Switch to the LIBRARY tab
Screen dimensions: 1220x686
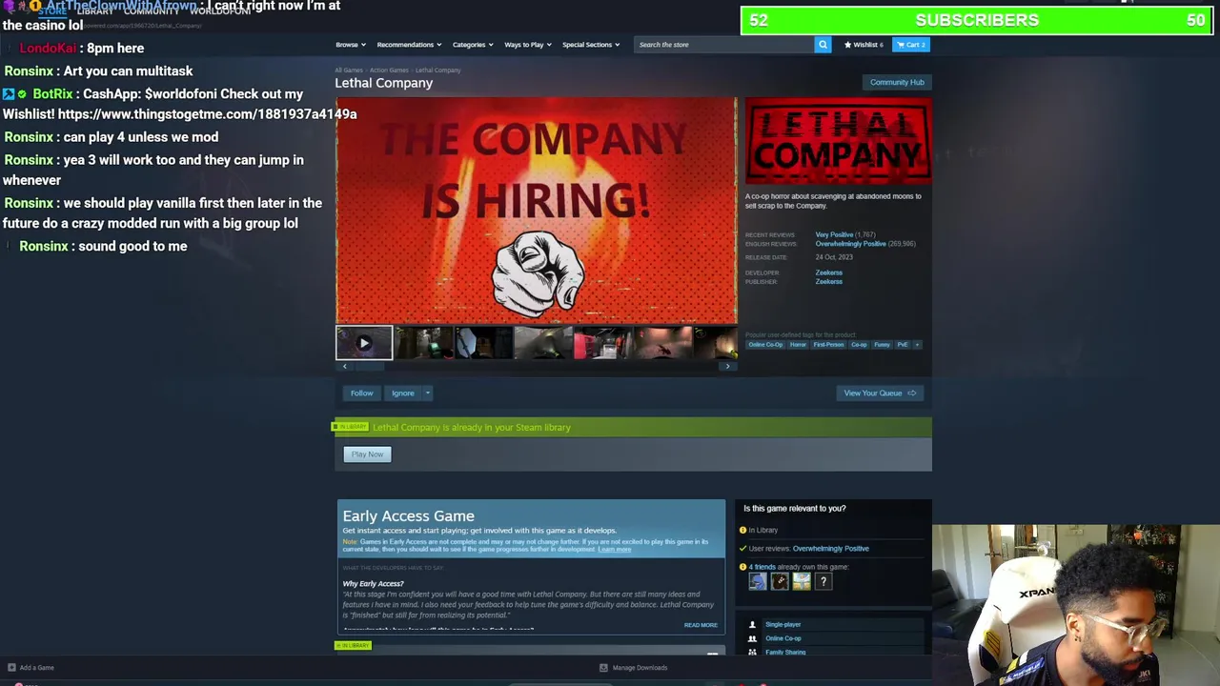94,11
